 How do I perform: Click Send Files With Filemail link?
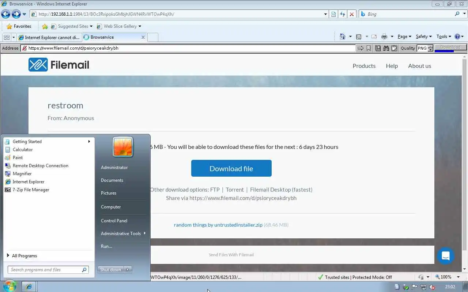[231, 255]
